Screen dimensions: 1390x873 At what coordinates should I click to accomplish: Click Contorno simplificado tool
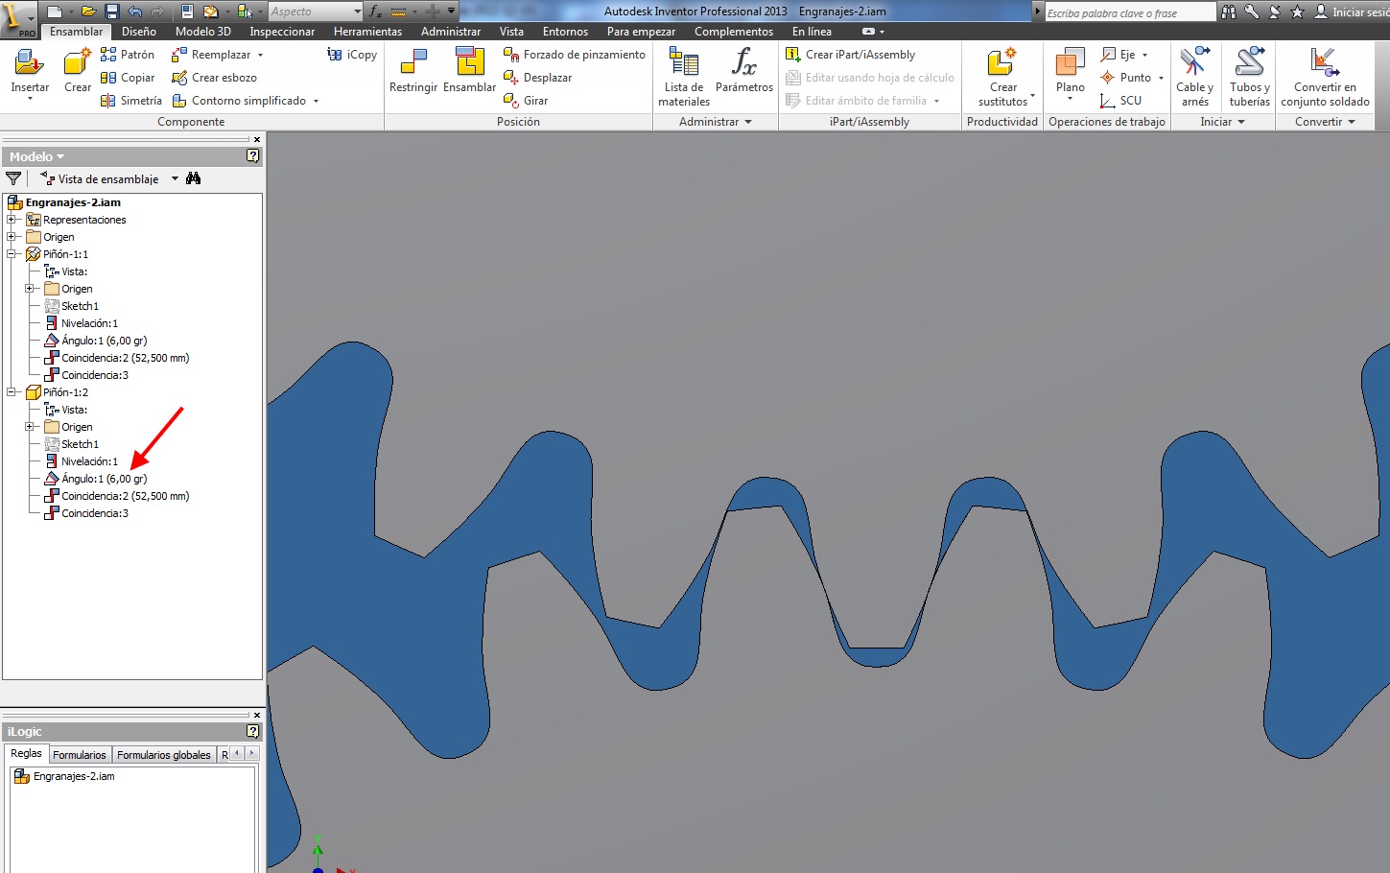click(245, 101)
